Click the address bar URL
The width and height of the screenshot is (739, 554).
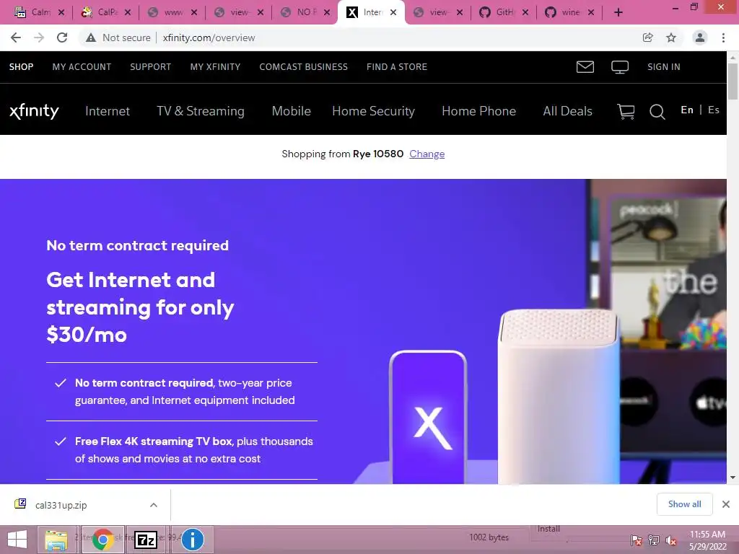(209, 38)
